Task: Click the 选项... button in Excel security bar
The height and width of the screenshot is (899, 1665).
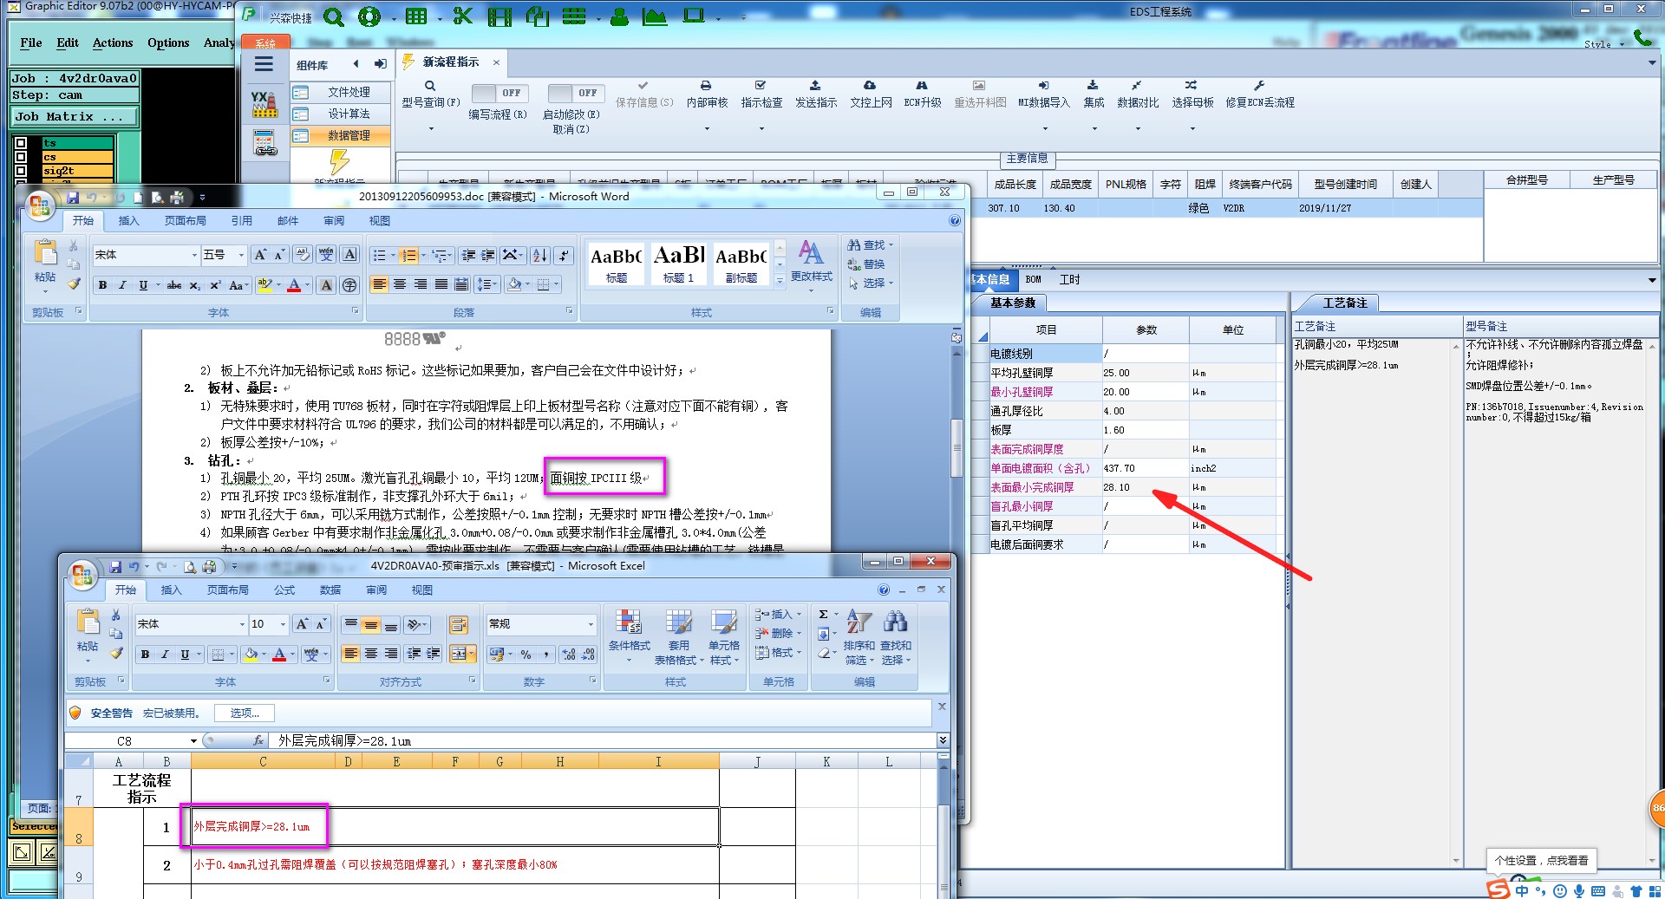Action: point(245,713)
